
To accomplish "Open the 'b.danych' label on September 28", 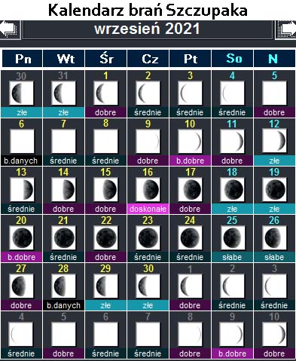I will click(x=63, y=305).
